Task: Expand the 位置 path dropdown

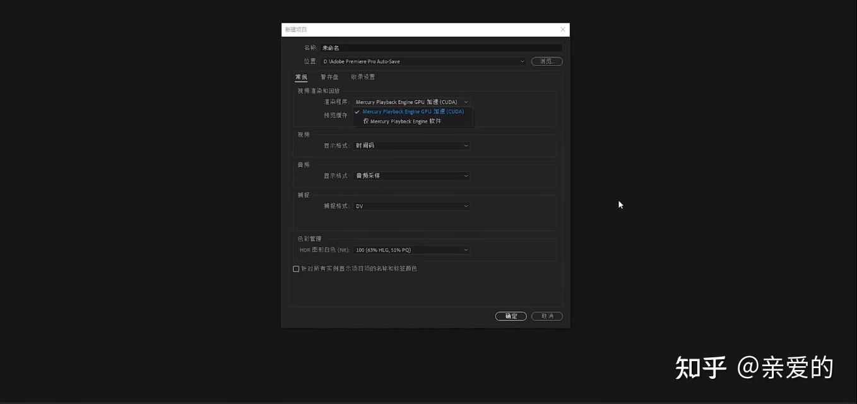Action: (x=522, y=61)
